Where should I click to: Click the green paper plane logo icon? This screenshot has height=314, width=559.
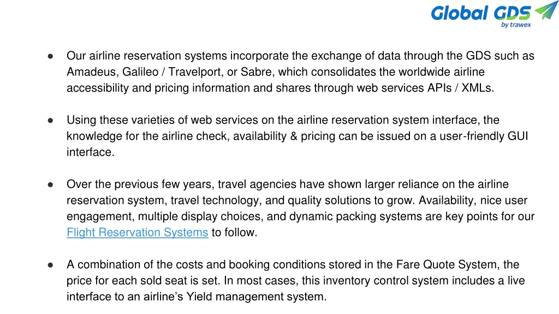546,10
